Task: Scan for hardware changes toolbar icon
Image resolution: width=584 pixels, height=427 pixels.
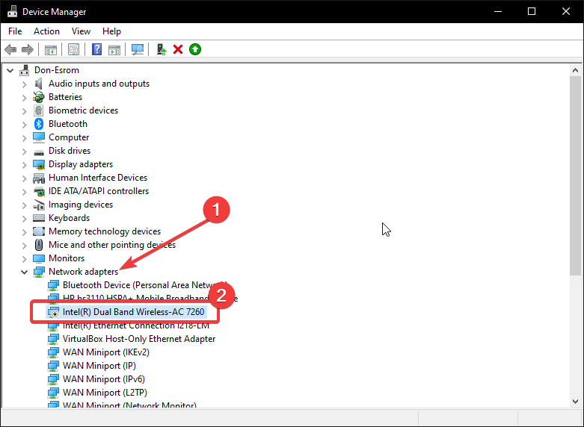Action: pyautogui.click(x=138, y=49)
